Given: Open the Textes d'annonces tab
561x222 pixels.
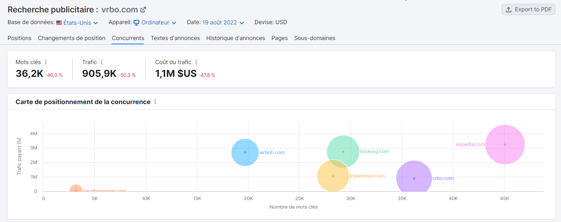Looking at the screenshot, I should [175, 38].
